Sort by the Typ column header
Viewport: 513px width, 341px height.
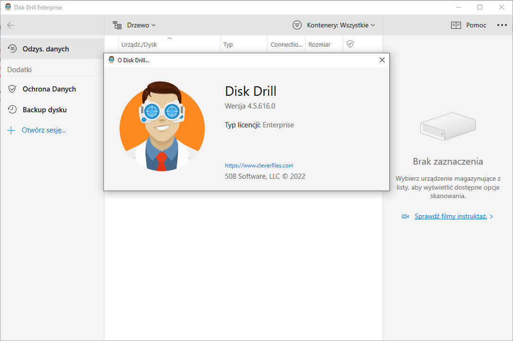pos(244,44)
